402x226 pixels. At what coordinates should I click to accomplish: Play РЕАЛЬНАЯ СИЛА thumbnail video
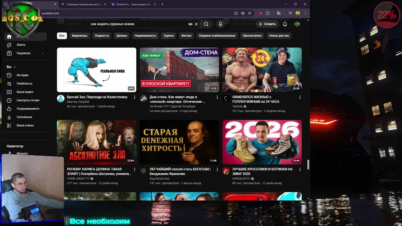pos(96,70)
